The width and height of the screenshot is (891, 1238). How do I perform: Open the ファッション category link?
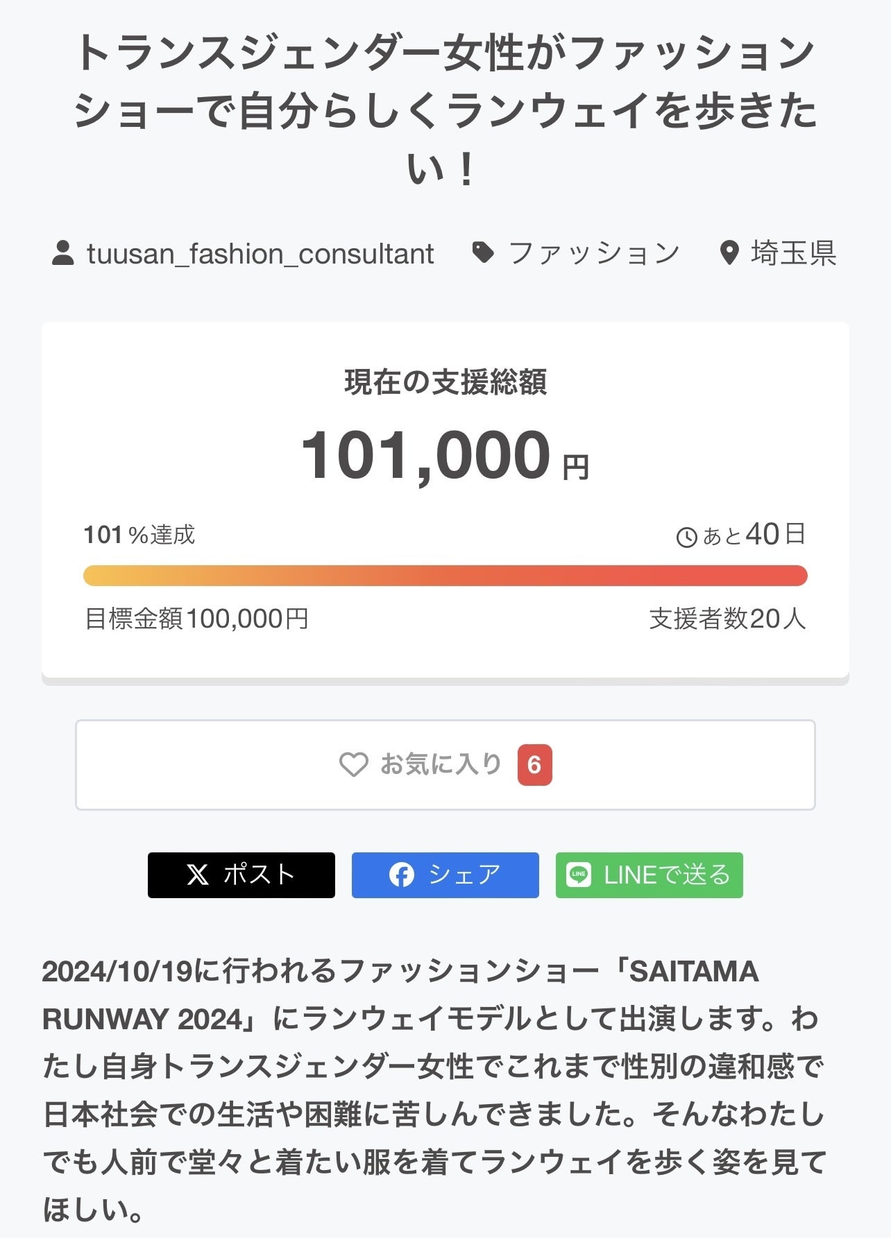594,254
